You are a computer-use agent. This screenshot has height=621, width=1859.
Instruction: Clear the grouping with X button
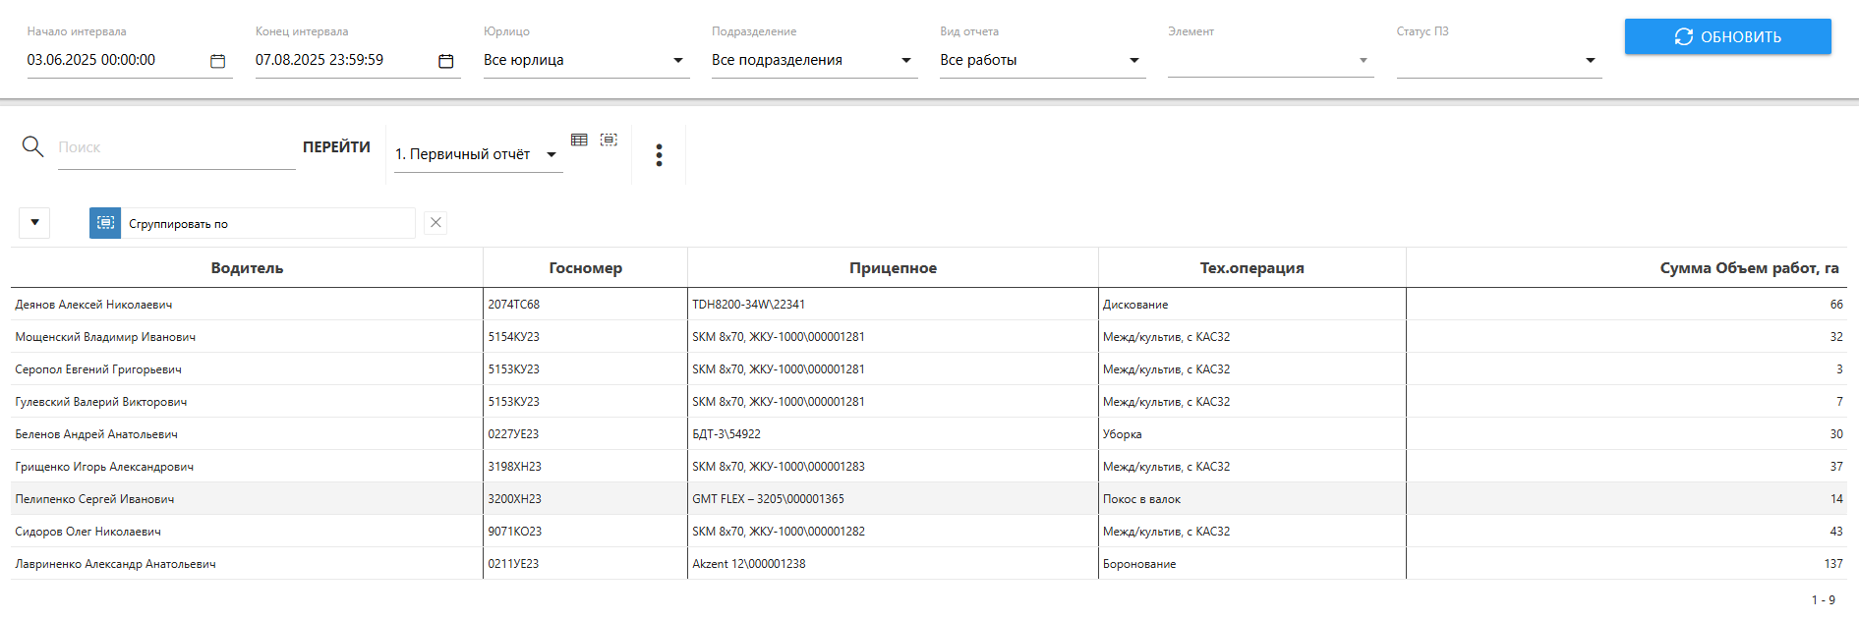pyautogui.click(x=436, y=223)
